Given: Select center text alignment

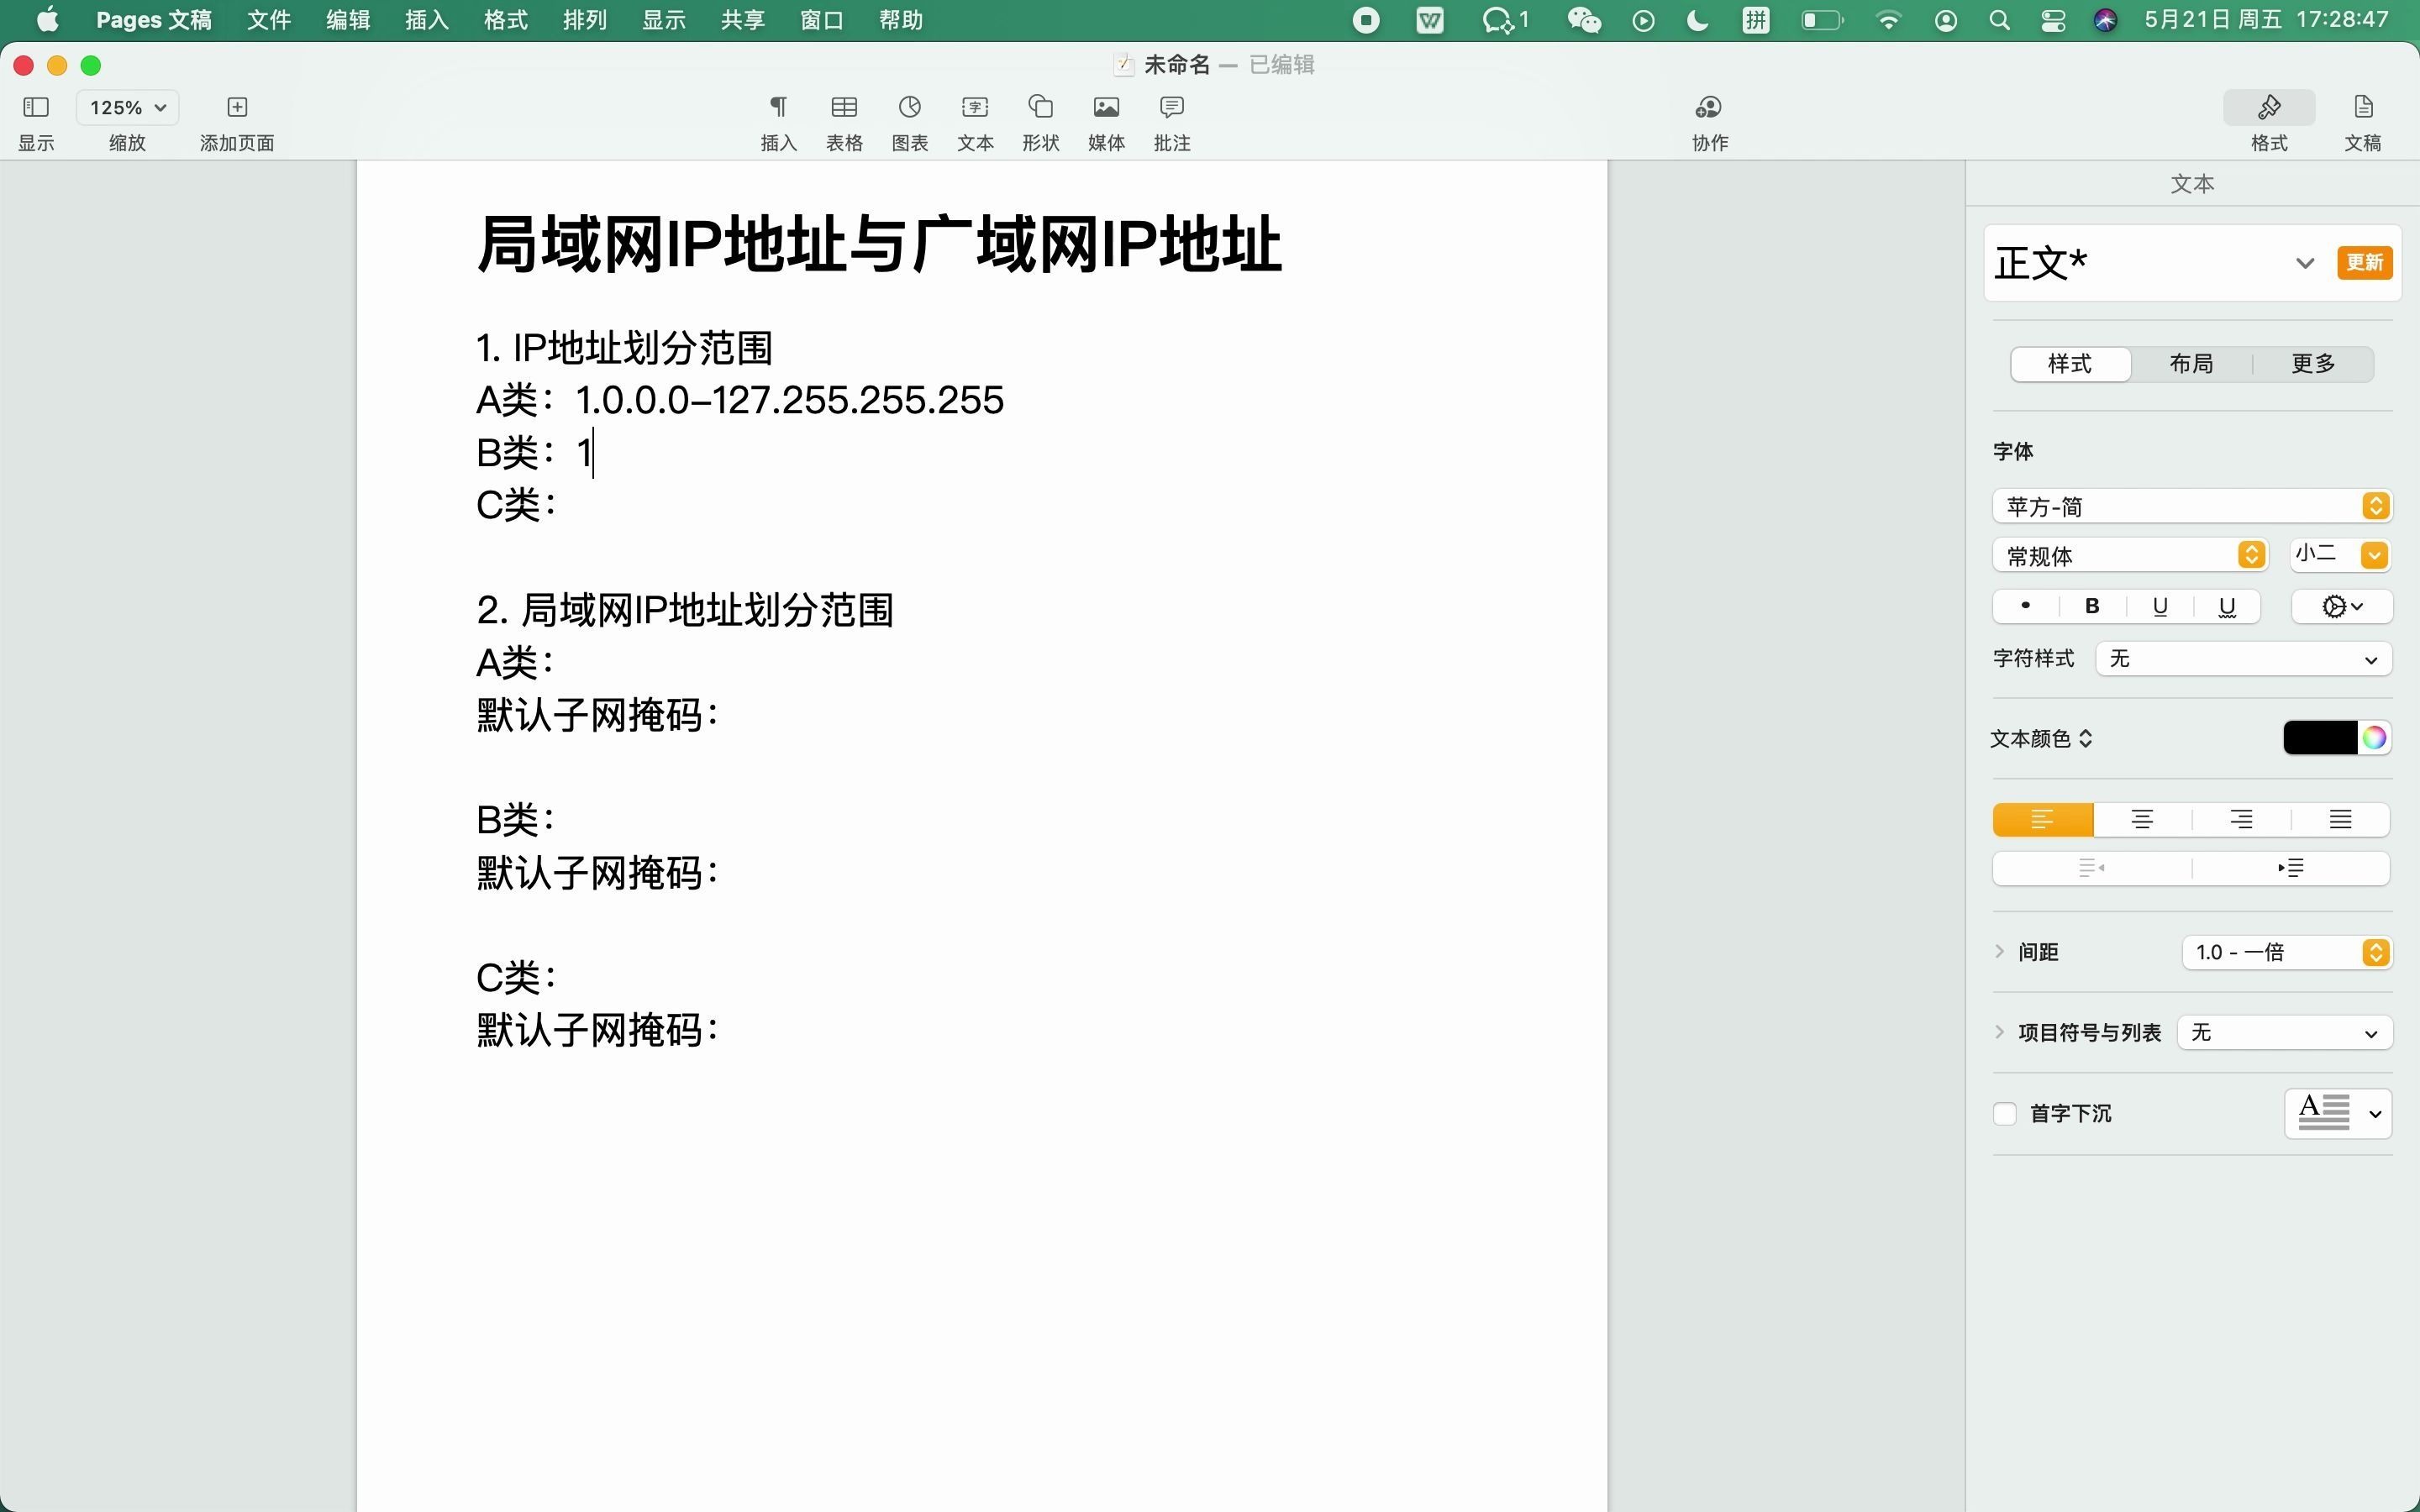Looking at the screenshot, I should point(2140,819).
